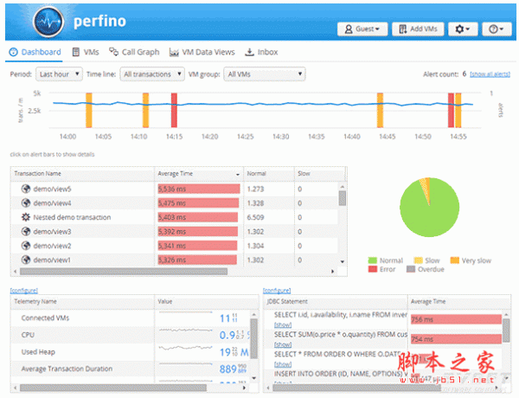
Task: Click show link under SELECT SUM statement
Action: 283,344
